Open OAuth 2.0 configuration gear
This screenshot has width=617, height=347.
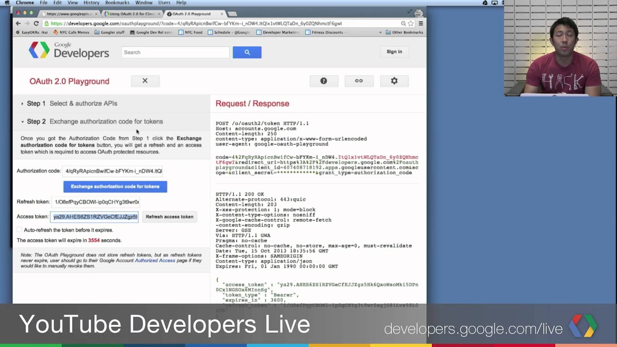(x=394, y=81)
